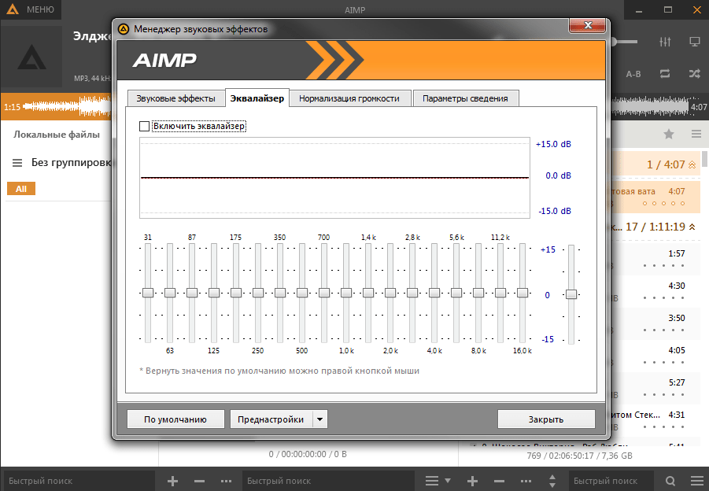709x491 pixels.
Task: Open playlist menu icon beside the star
Action: click(696, 134)
